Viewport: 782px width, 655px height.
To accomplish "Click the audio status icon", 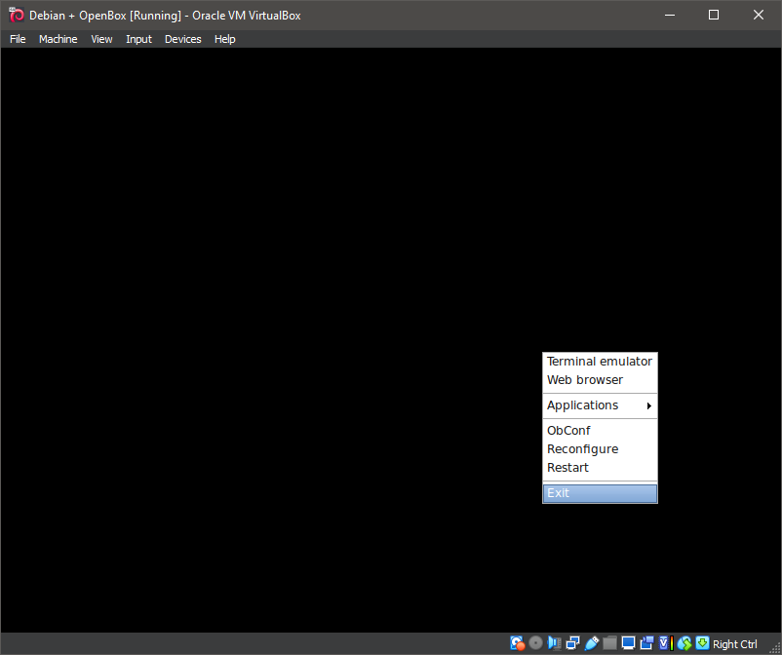I will pos(554,643).
